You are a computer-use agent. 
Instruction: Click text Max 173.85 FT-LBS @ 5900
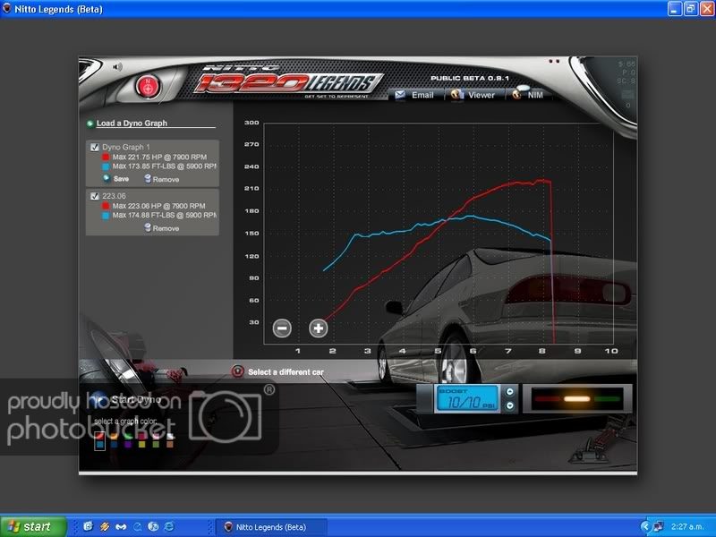click(x=165, y=166)
